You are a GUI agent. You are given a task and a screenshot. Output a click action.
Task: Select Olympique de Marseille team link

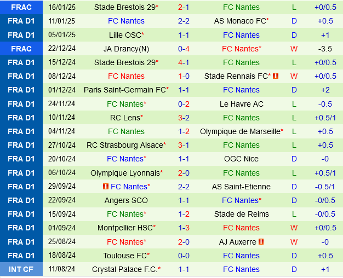pyautogui.click(x=241, y=131)
